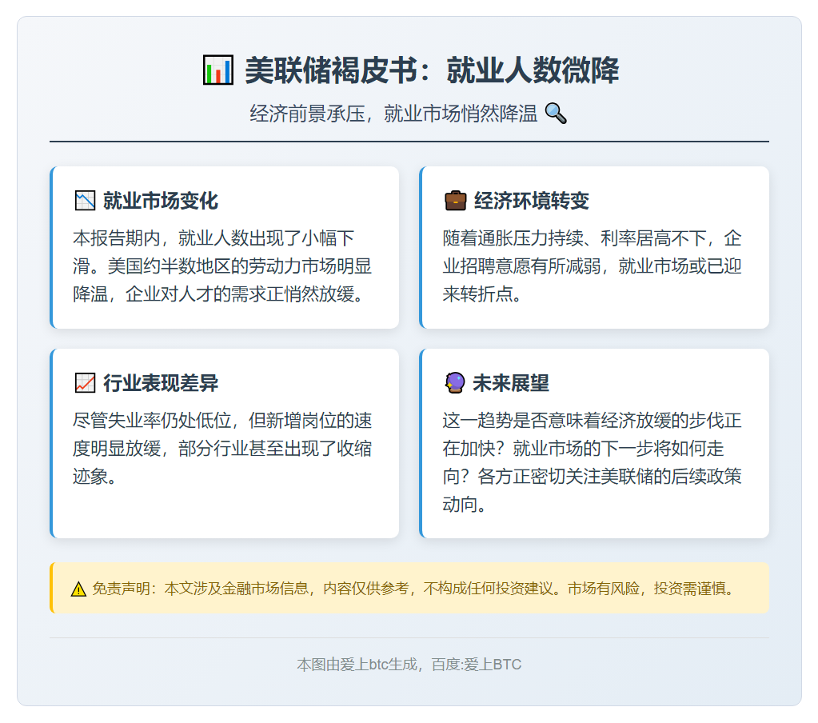Click the downward chart icon beside 就业市场变化
This screenshot has height=723, width=818.
(86, 200)
